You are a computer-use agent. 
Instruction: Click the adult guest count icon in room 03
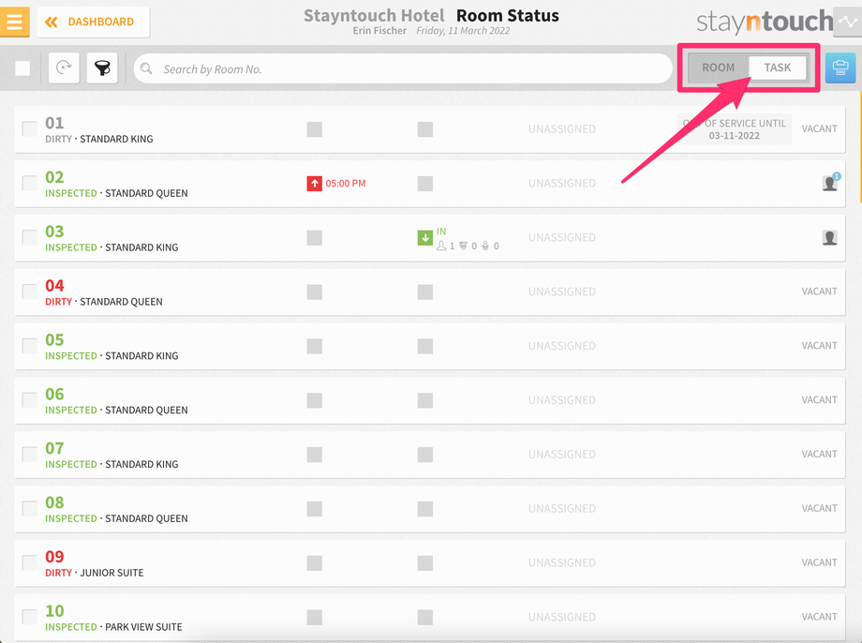coord(441,246)
